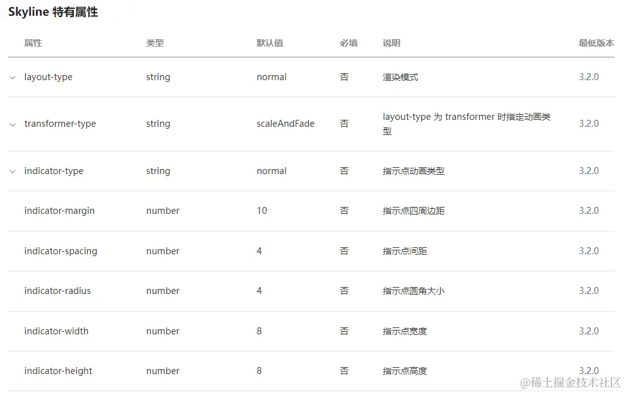This screenshot has width=625, height=393.
Task: Click default value normal in indicator-type row
Action: (x=271, y=171)
